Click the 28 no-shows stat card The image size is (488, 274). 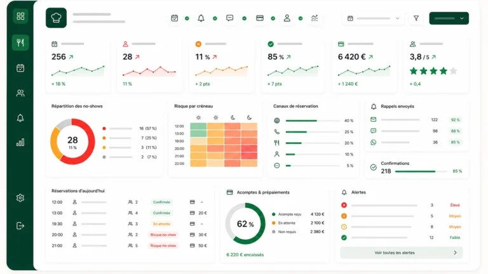[x=149, y=65]
